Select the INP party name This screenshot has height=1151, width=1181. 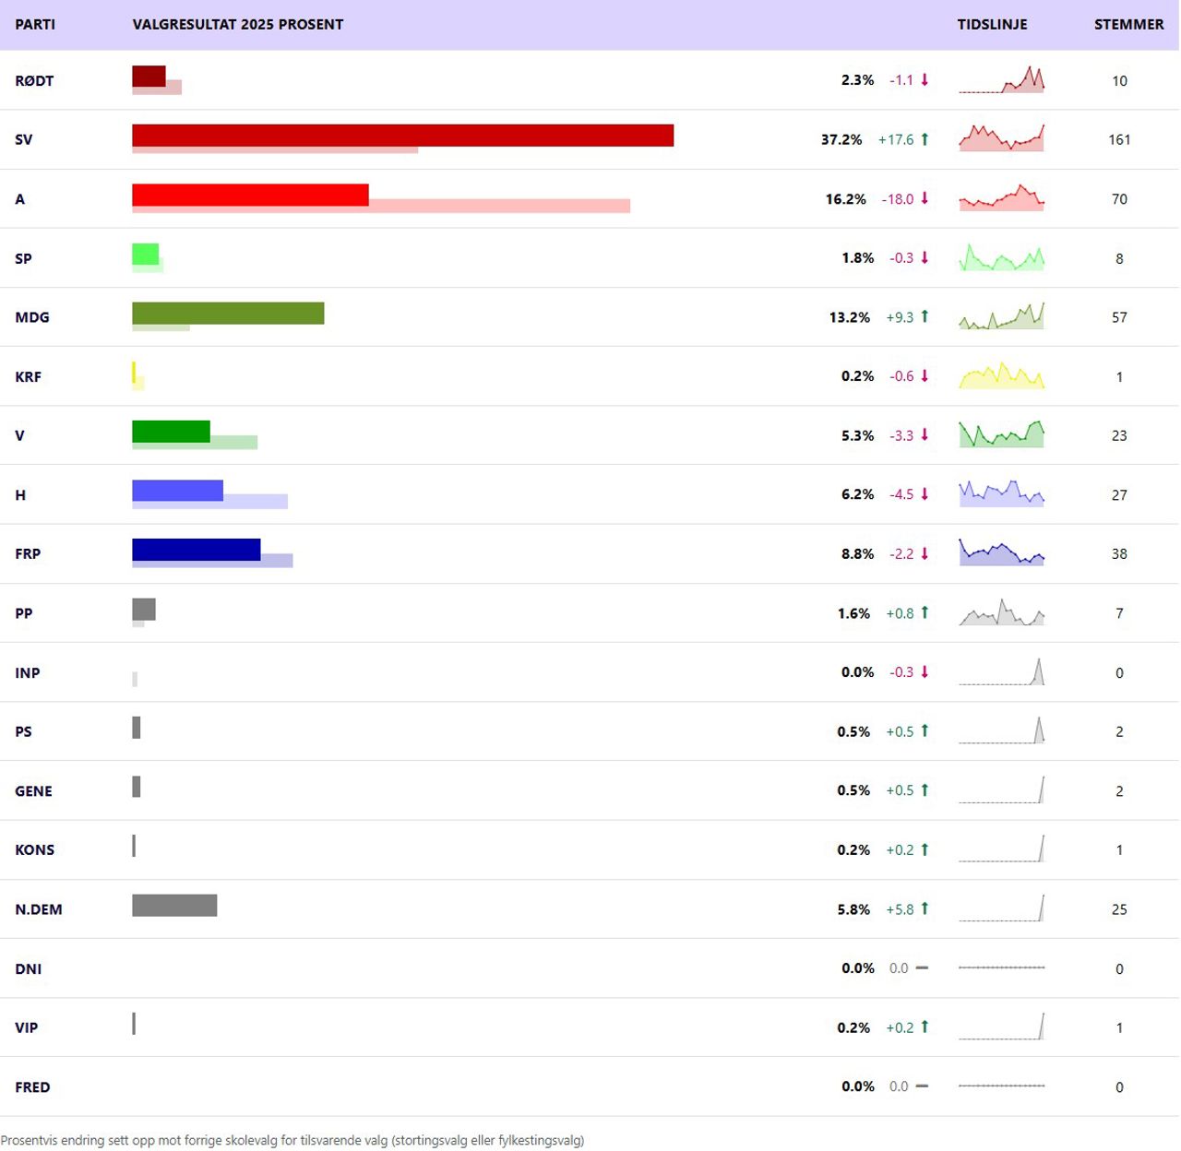coord(28,672)
